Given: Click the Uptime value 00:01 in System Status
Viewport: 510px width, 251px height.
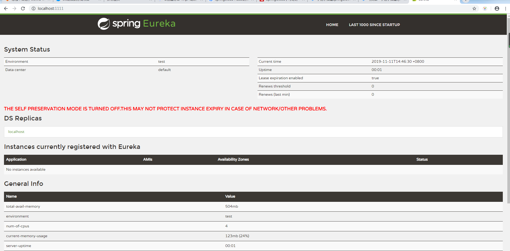Looking at the screenshot, I should [x=377, y=70].
